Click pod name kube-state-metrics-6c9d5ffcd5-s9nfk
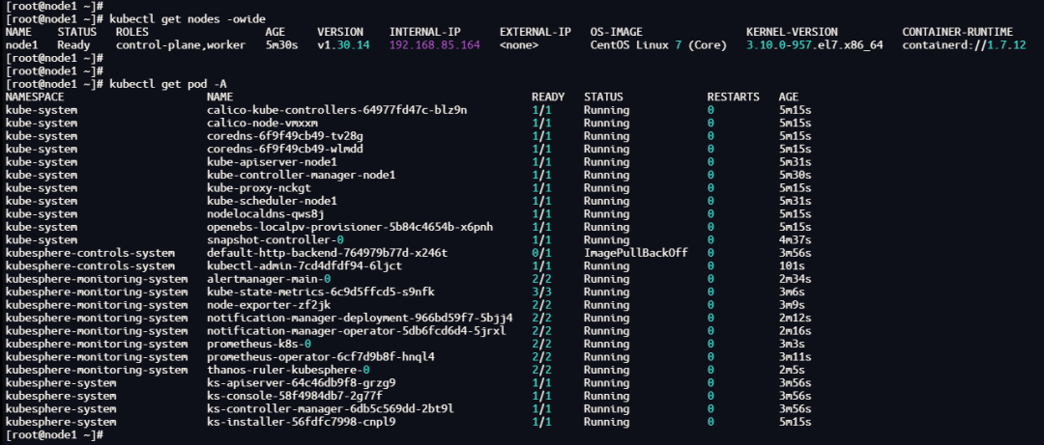Image resolution: width=1044 pixels, height=445 pixels. pos(321,292)
